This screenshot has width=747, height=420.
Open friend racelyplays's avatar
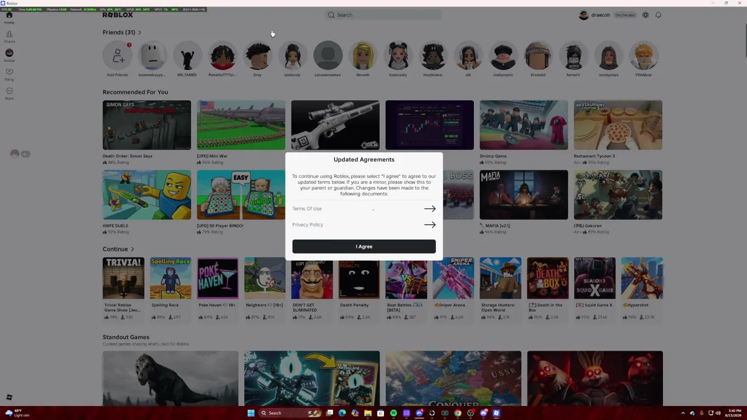click(x=608, y=55)
